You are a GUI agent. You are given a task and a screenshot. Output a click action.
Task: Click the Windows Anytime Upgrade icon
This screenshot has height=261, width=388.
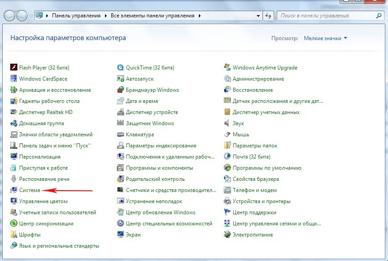227,67
